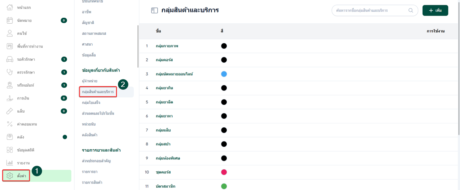
Task: Open the กลุ่มกายภาพ group row
Action: point(167,46)
